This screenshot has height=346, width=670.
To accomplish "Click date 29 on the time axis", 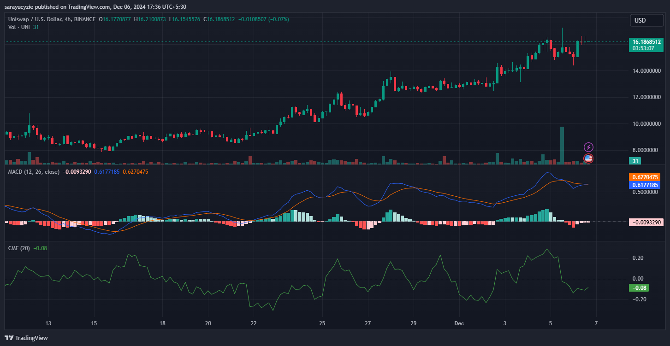I will click(x=413, y=323).
